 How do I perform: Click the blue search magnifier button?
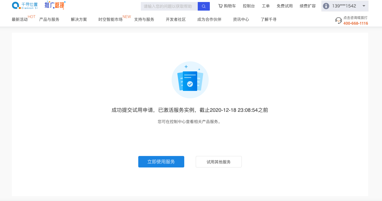(204, 6)
